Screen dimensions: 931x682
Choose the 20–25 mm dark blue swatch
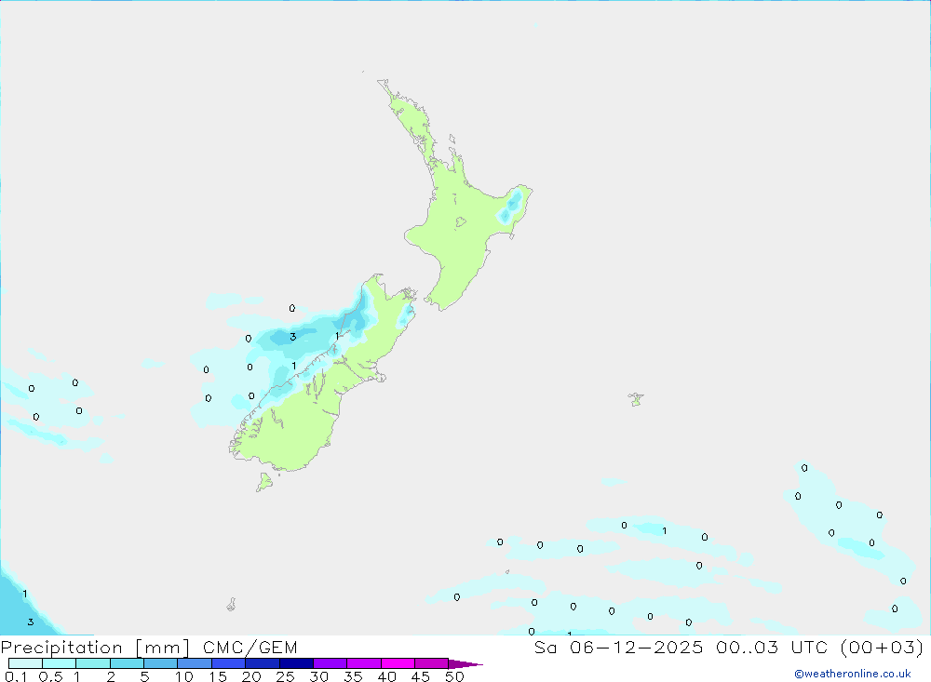click(x=263, y=663)
